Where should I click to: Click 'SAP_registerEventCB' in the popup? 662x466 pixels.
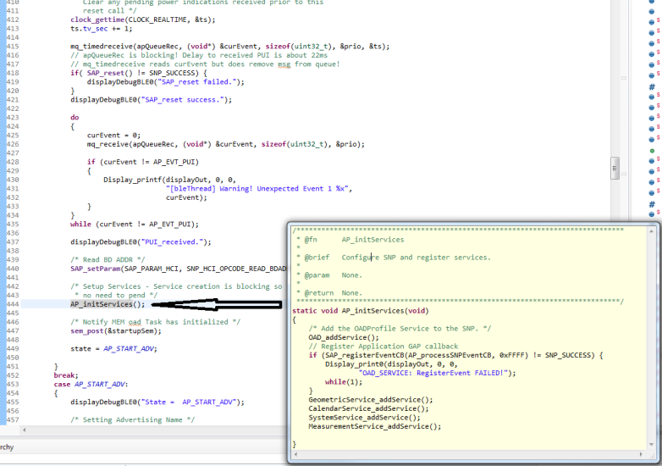364,355
